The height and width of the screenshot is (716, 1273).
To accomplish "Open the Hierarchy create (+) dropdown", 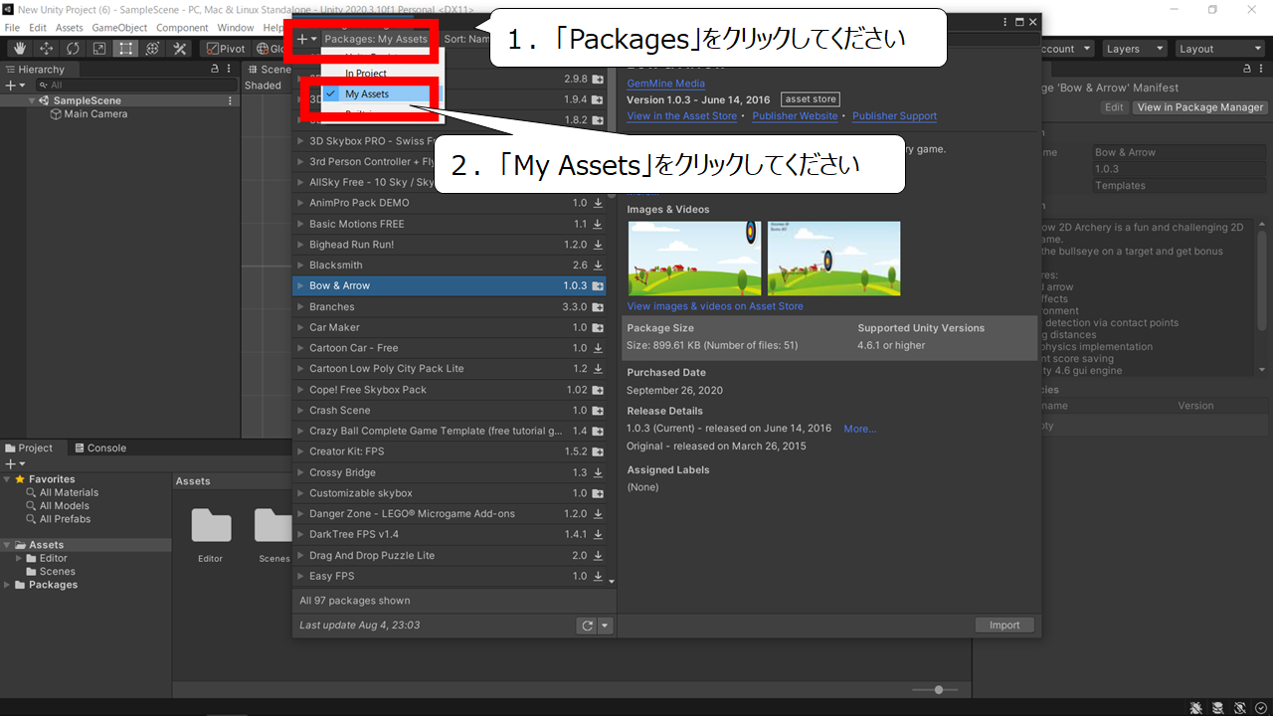I will click(x=13, y=86).
